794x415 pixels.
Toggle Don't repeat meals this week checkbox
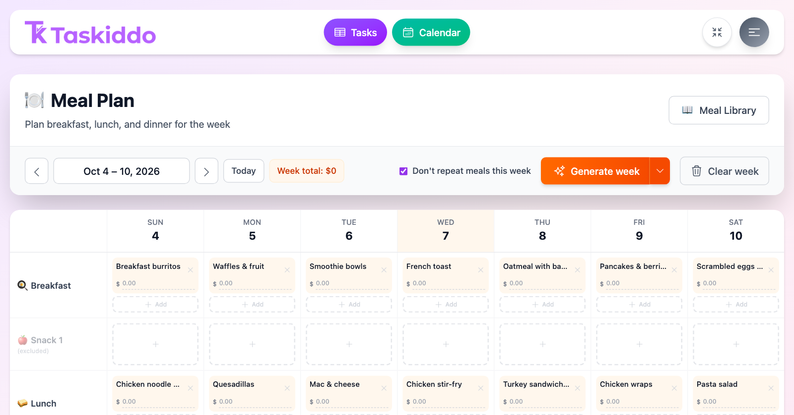403,171
